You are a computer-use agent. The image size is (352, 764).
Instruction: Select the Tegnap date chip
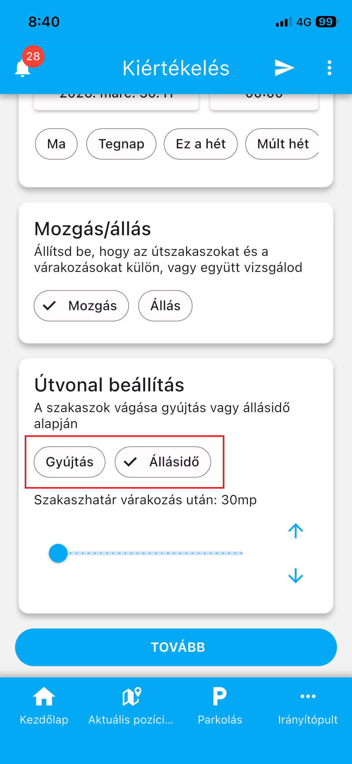(x=121, y=144)
